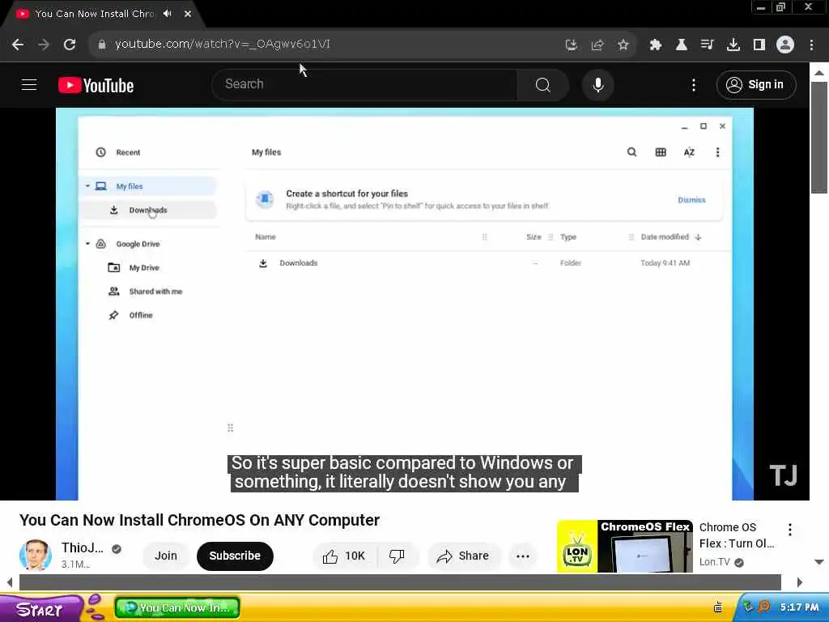Click the horizontal scrollbar right arrow

point(799,582)
